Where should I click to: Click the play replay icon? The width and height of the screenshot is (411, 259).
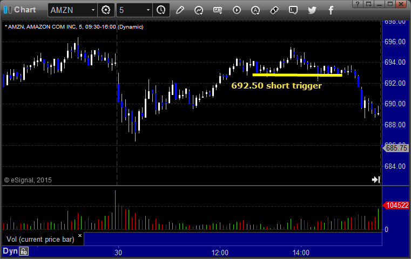[237, 10]
